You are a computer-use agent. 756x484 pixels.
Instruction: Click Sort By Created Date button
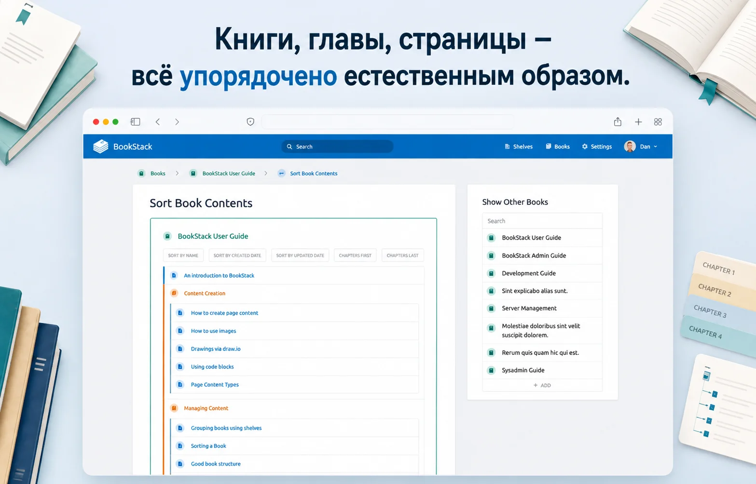click(237, 255)
